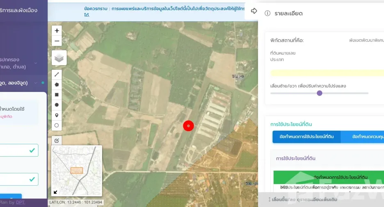This screenshot has height=207, width=384.
Task: Click the เลื่อนขึ้น/ลง details hint bar
Action: click(x=321, y=199)
